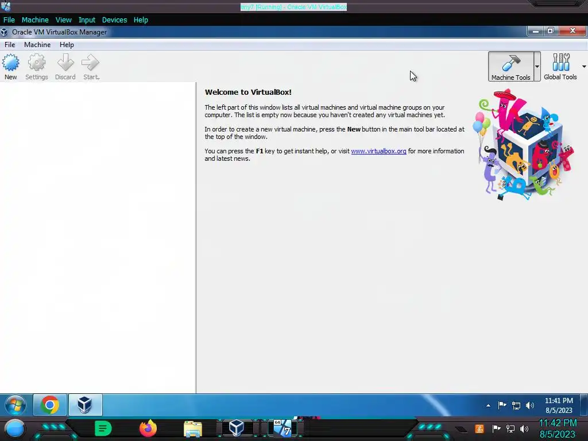Select the Windows 7 VM icon on host taskbar

coord(283,428)
